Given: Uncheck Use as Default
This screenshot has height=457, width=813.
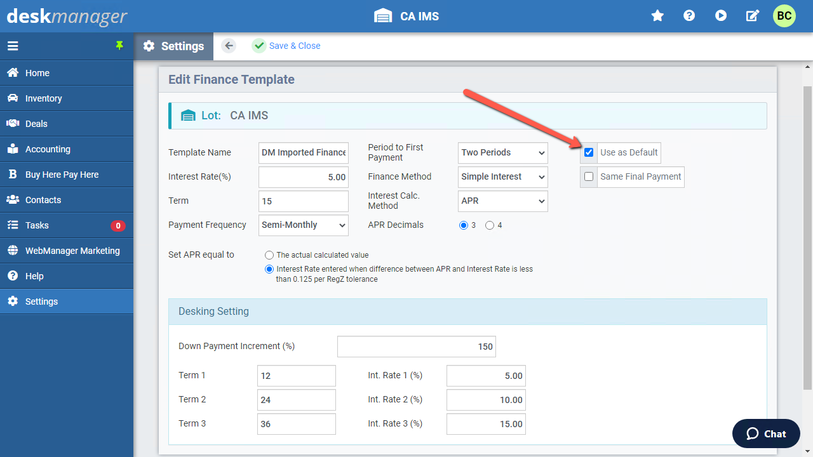Looking at the screenshot, I should (589, 152).
